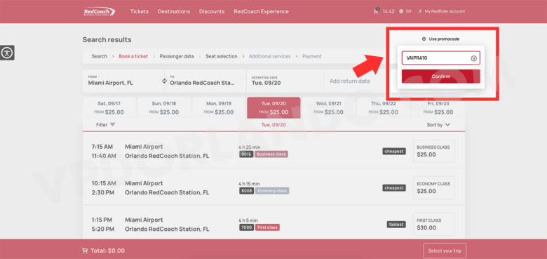Click cheapest badge on 7:15 AM trip
The height and width of the screenshot is (259, 547).
pos(394,151)
